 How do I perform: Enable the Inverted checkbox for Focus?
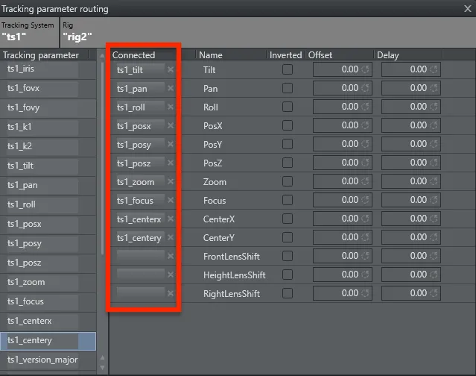288,200
